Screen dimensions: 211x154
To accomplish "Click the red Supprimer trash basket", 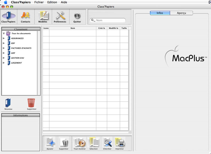I will point(31,103).
